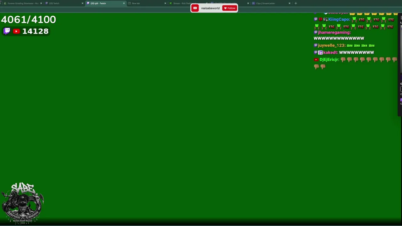Viewport: 402px width, 226px height.
Task: Click username jhameregaming in chat
Action: point(334,32)
